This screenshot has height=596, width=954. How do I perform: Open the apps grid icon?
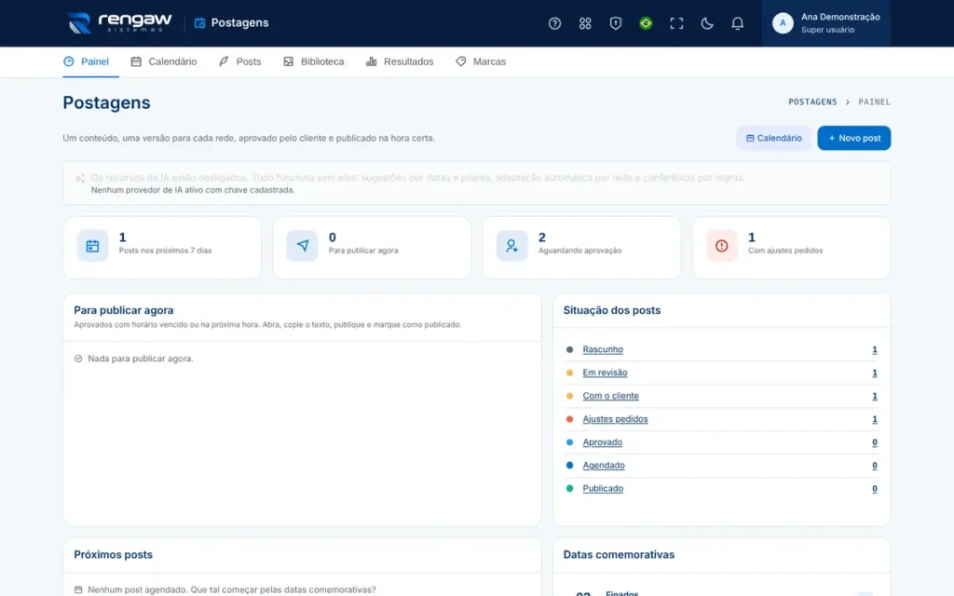tap(585, 23)
